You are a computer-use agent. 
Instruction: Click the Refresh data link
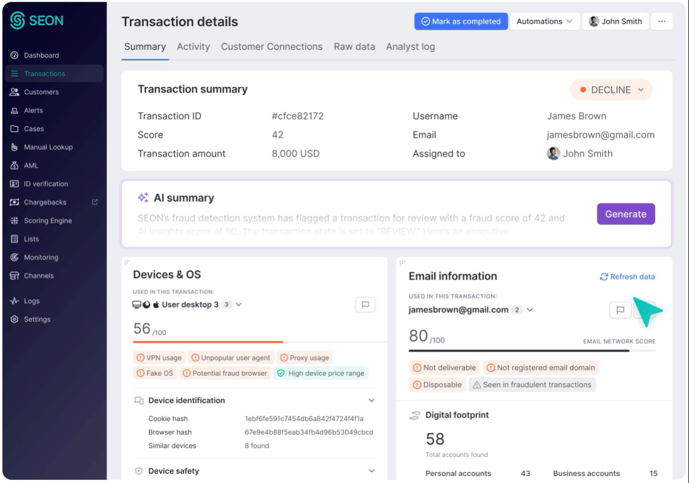[x=627, y=277]
